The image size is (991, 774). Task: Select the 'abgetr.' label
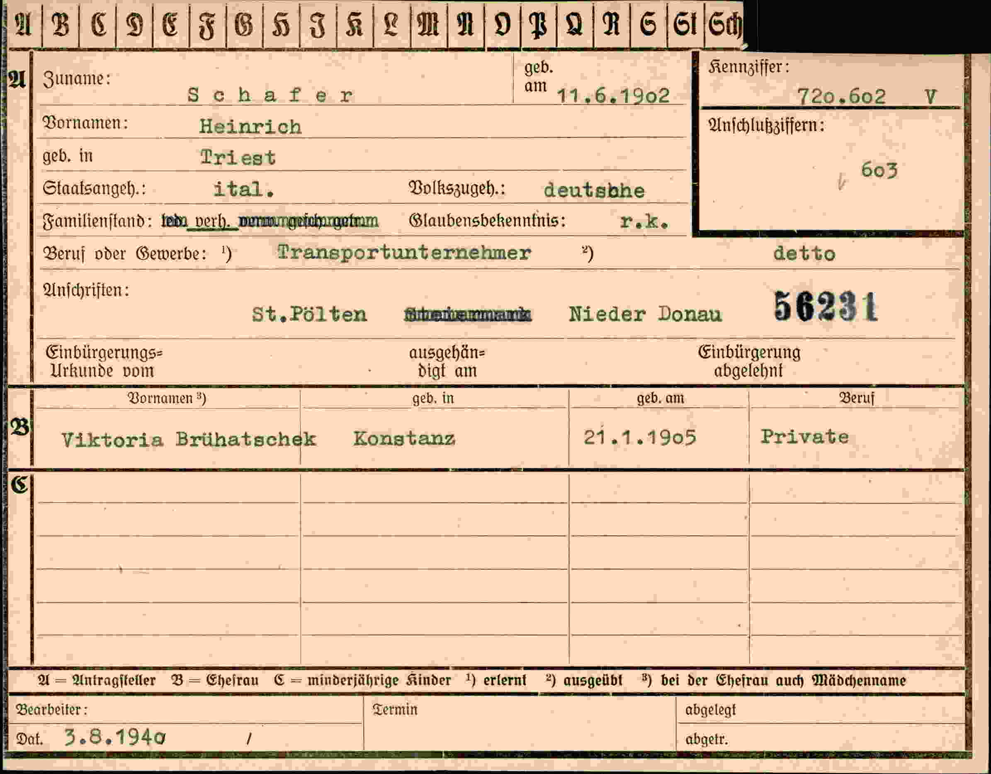pyautogui.click(x=707, y=740)
